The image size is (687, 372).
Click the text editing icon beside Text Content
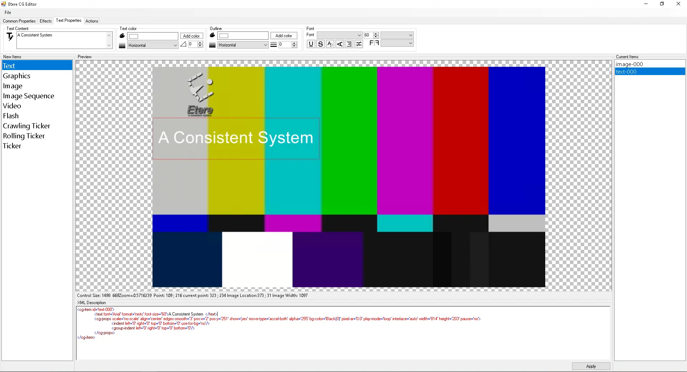[10, 36]
